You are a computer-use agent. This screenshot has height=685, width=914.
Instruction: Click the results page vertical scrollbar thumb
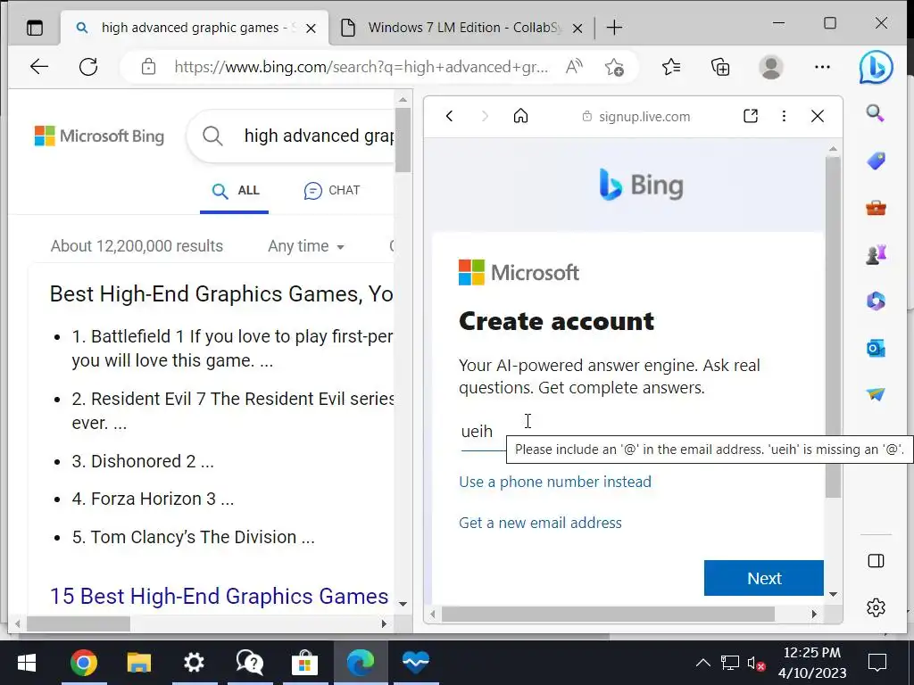403,140
